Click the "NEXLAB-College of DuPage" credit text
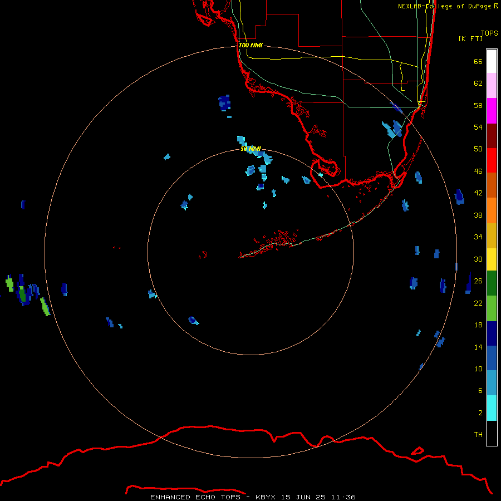The image size is (501, 501). pos(444,6)
